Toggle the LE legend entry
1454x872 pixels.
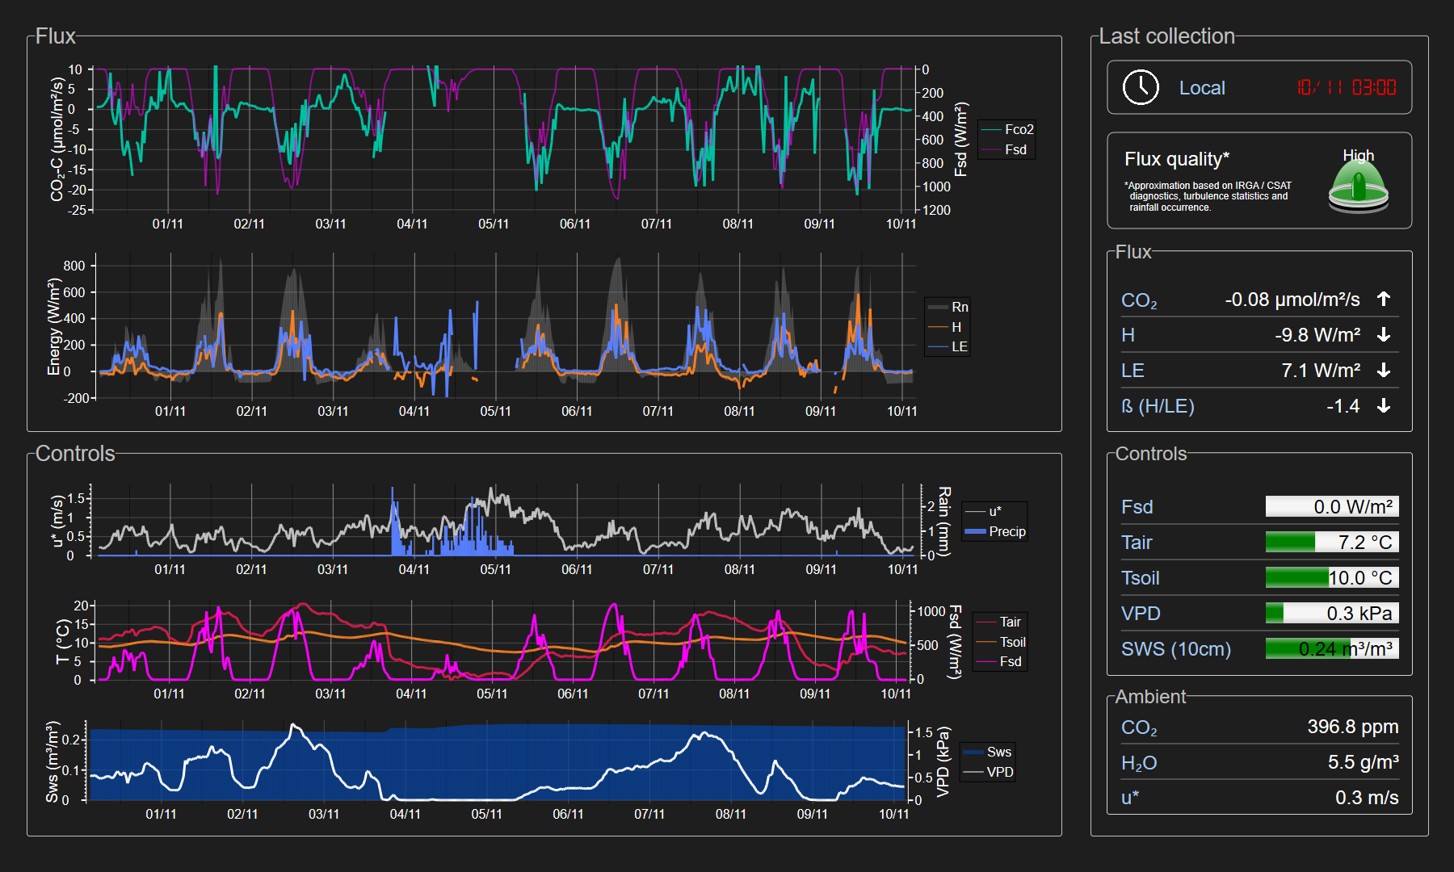click(949, 346)
